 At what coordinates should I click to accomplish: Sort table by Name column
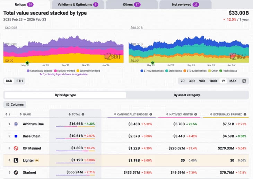(26, 114)
